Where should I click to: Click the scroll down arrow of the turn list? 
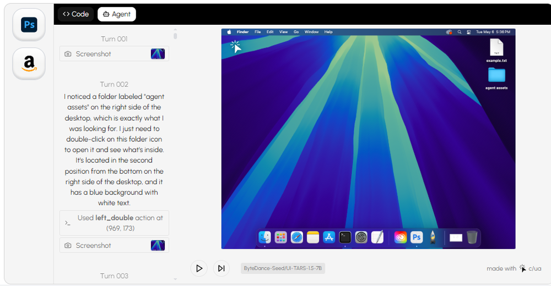click(x=175, y=279)
